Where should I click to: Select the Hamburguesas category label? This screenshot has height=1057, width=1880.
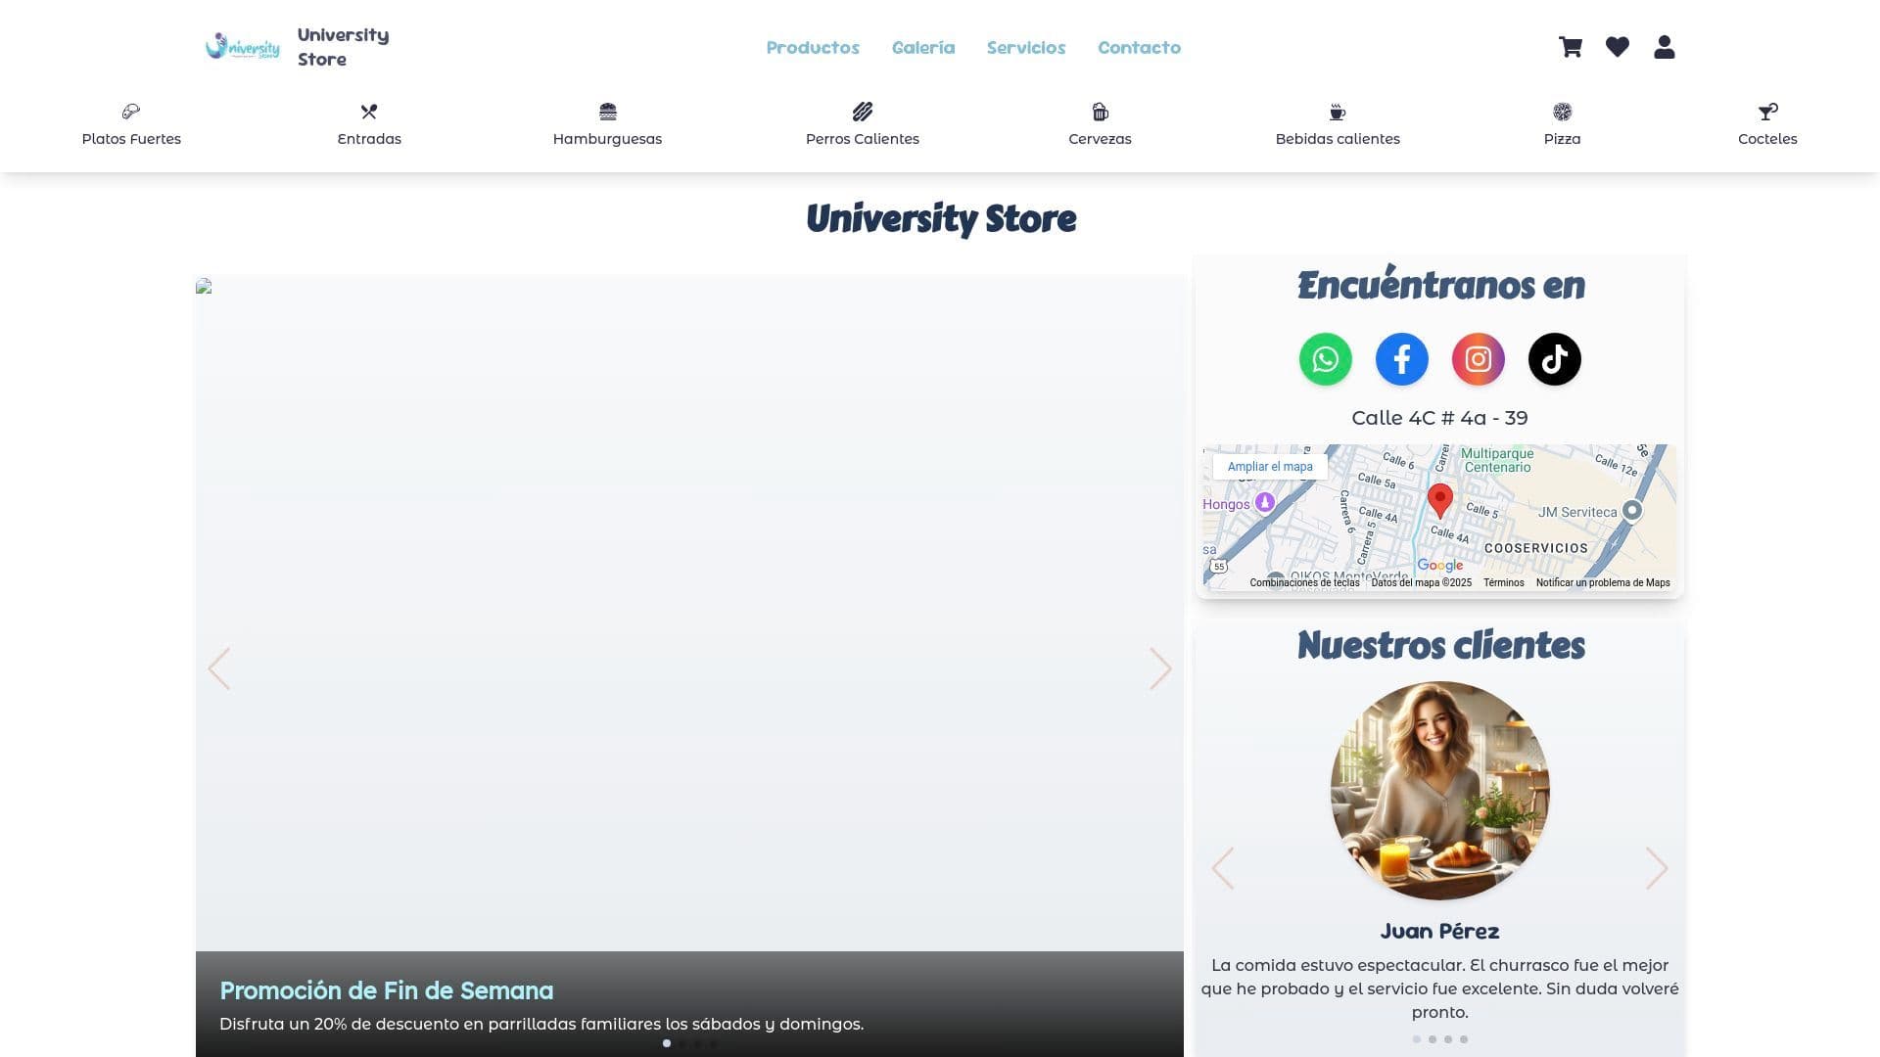coord(608,139)
